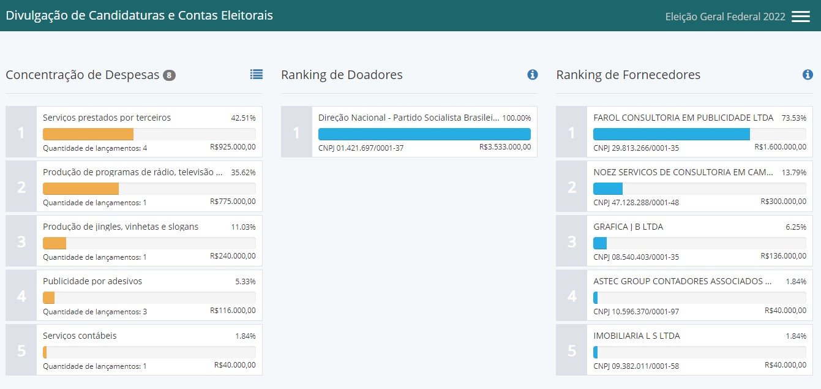Select supplier IMOBILIARIA L S LTDA

(x=637, y=336)
